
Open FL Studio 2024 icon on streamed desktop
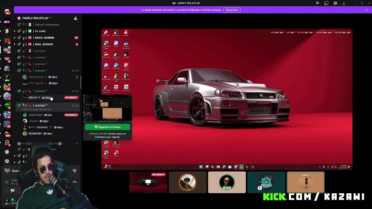tap(116, 78)
